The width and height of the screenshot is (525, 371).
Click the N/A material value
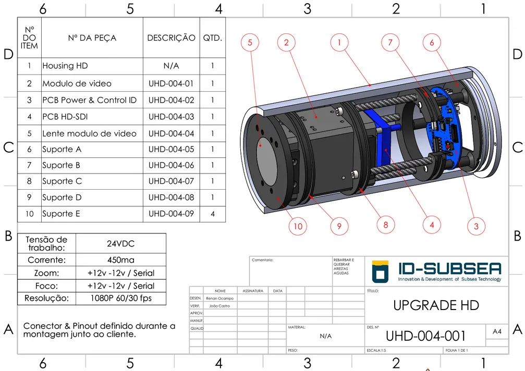325,336
